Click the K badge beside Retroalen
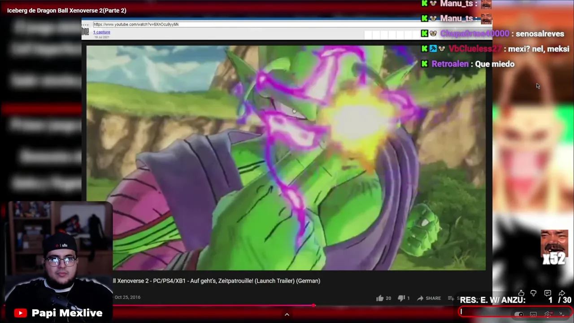 pyautogui.click(x=425, y=64)
